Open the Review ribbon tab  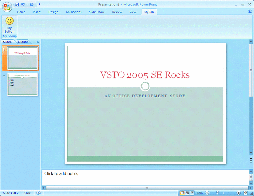click(117, 12)
